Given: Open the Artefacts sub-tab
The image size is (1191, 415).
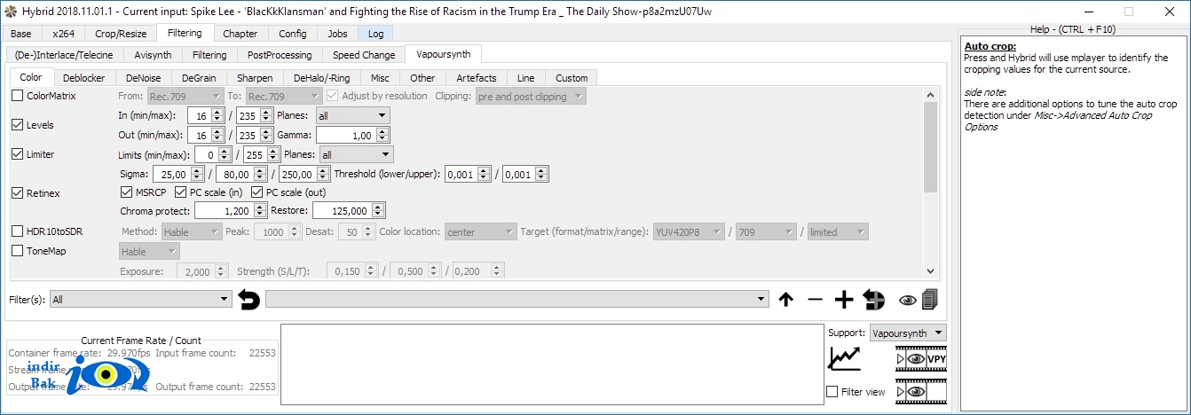Looking at the screenshot, I should pos(477,78).
